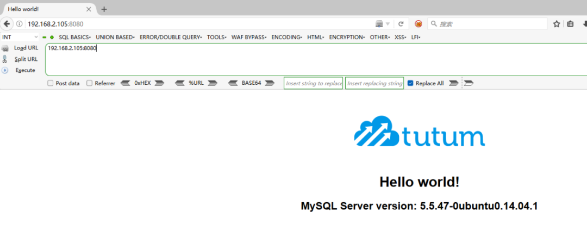Screen dimensions: 587x249
Task: Expand the HTML dropdown menu
Action: tap(316, 38)
